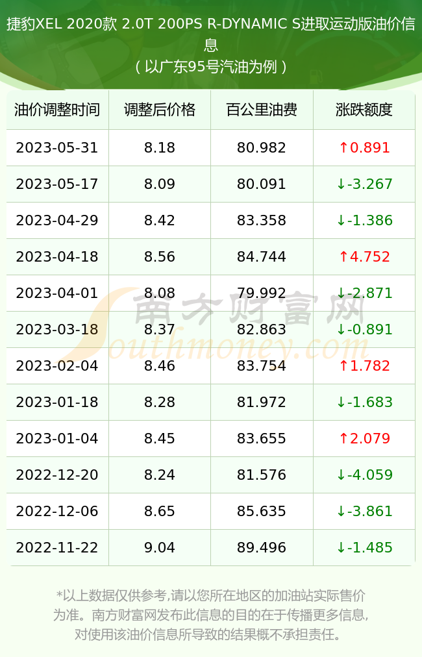Screen dimensions: 422x657
Task: Click the red up arrow 1.782 value
Action: 364,366
